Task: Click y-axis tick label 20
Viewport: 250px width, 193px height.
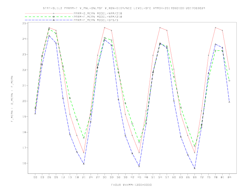Action: pos(24,101)
